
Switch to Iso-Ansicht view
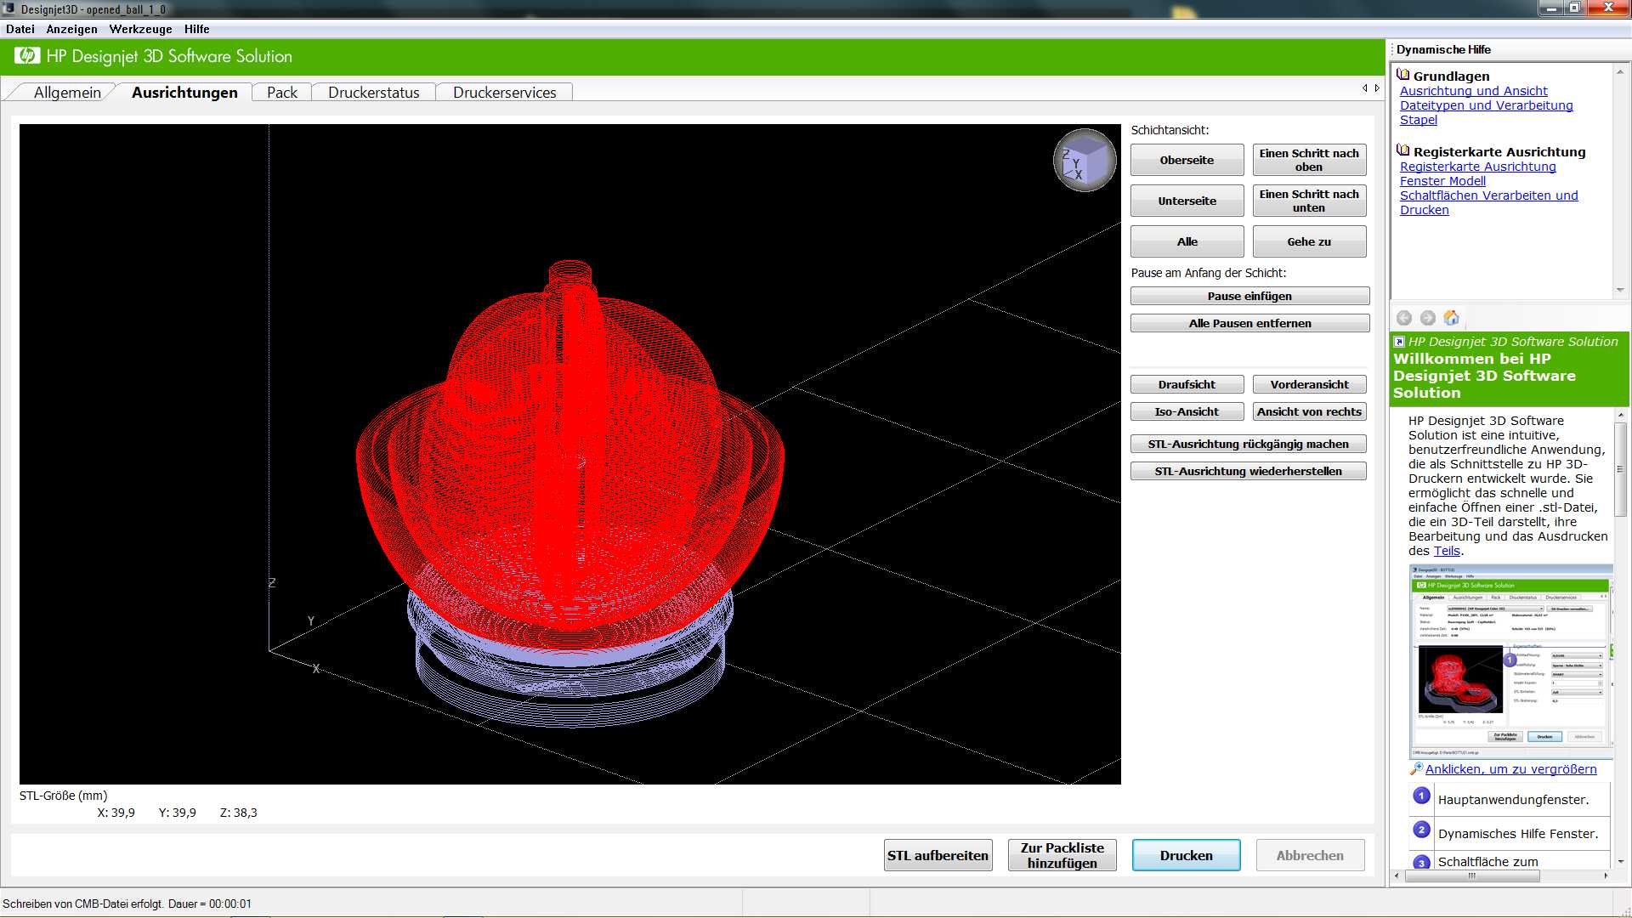pos(1187,411)
